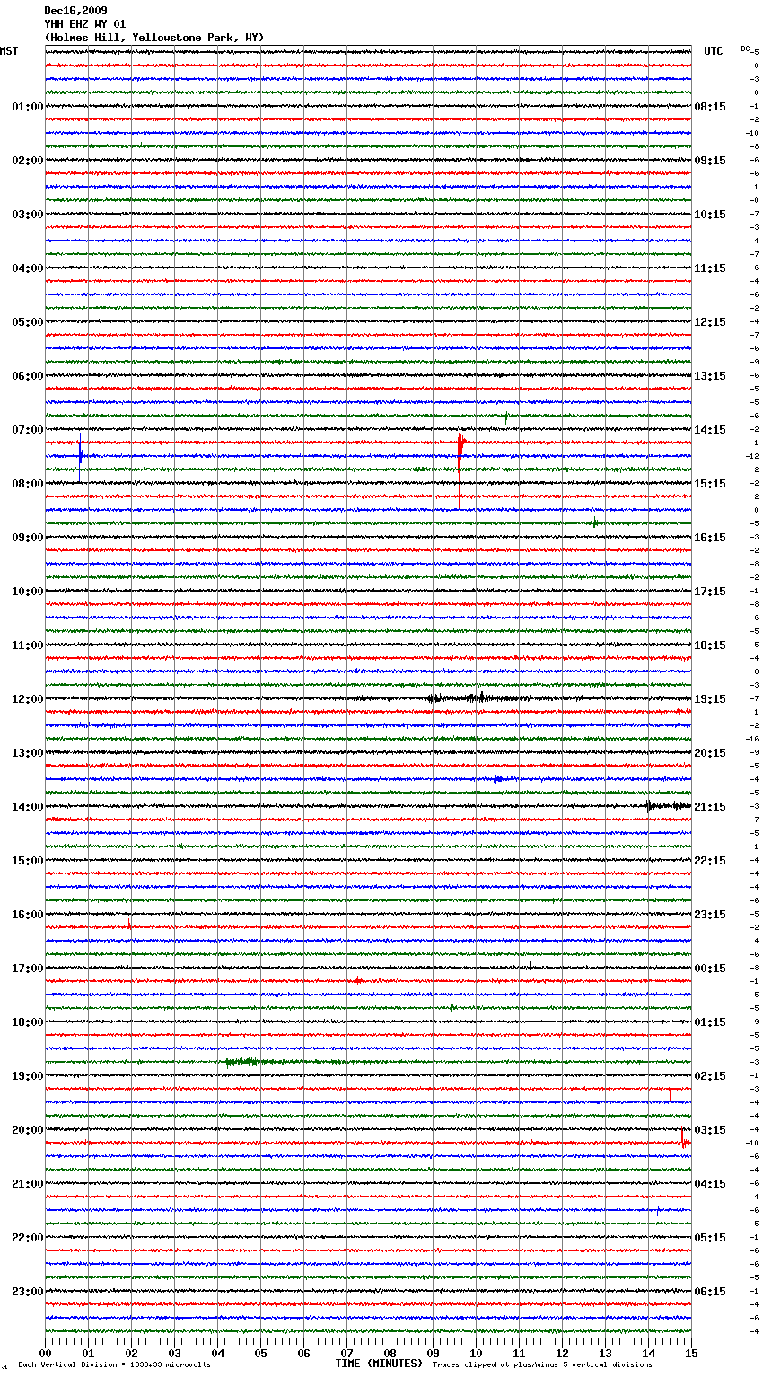Viewport: 763px width, 1377px height.
Task: Click the 00 minute tick label
Action: (45, 1353)
